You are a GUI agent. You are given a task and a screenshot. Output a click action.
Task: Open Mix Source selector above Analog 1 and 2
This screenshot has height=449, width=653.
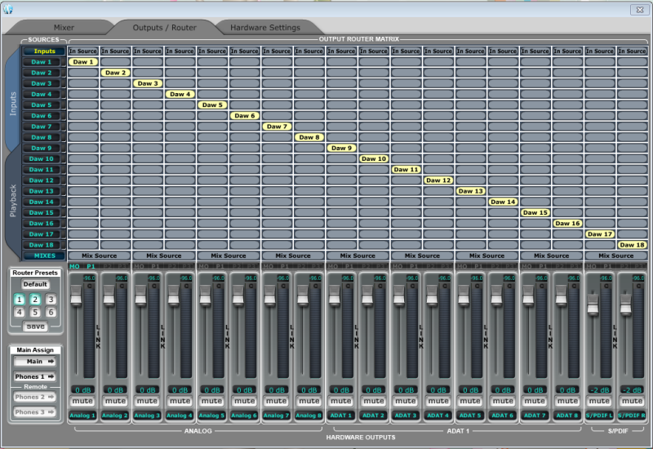(99, 256)
